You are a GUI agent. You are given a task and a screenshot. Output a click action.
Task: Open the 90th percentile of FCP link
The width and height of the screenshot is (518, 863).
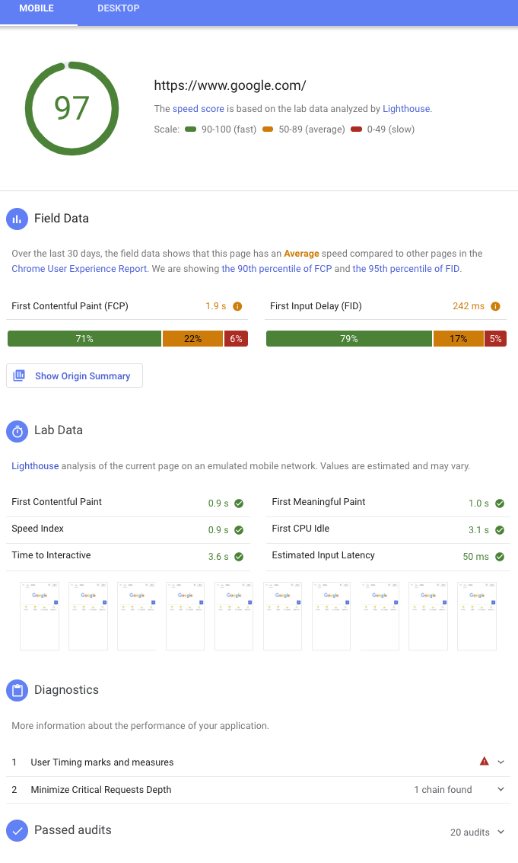277,269
